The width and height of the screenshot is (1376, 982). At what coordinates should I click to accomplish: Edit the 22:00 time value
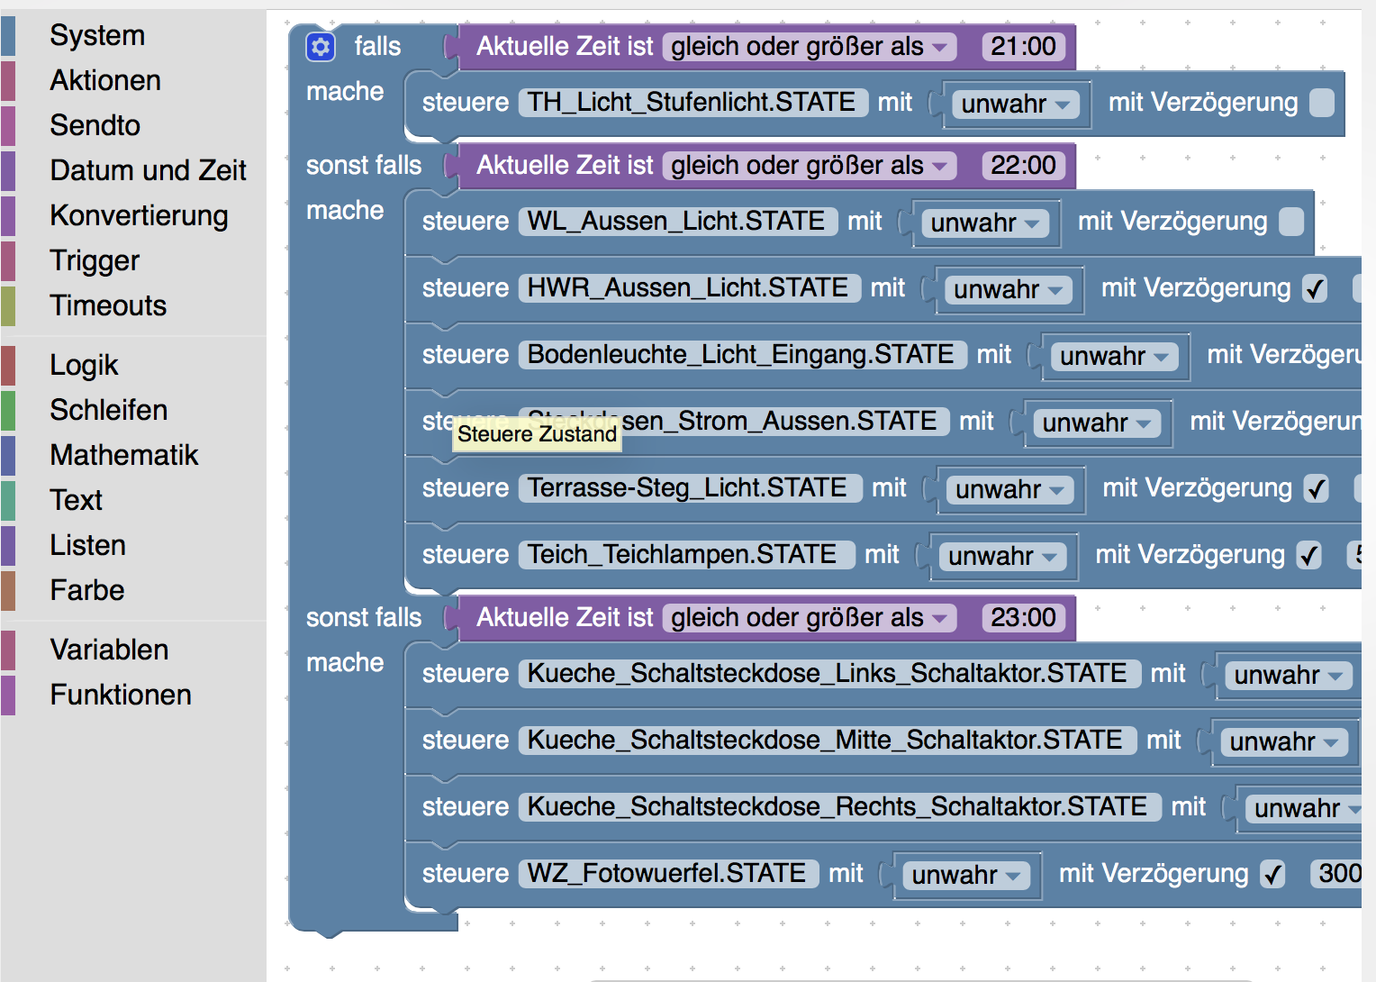pyautogui.click(x=1024, y=165)
